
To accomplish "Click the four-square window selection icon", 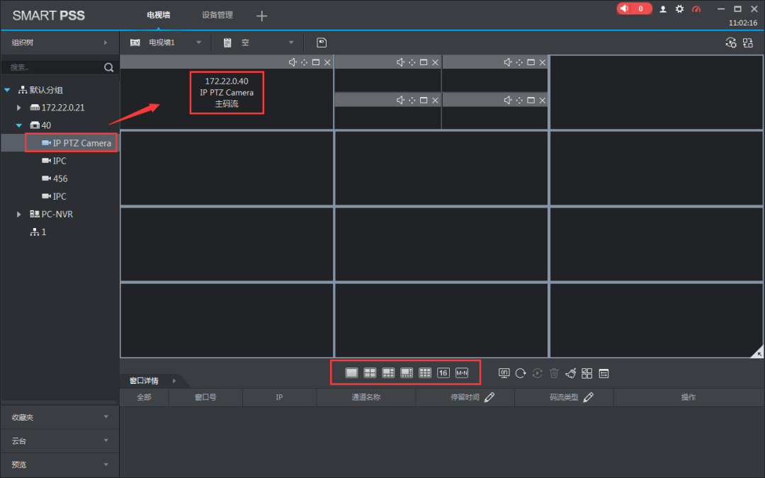I will click(x=587, y=373).
